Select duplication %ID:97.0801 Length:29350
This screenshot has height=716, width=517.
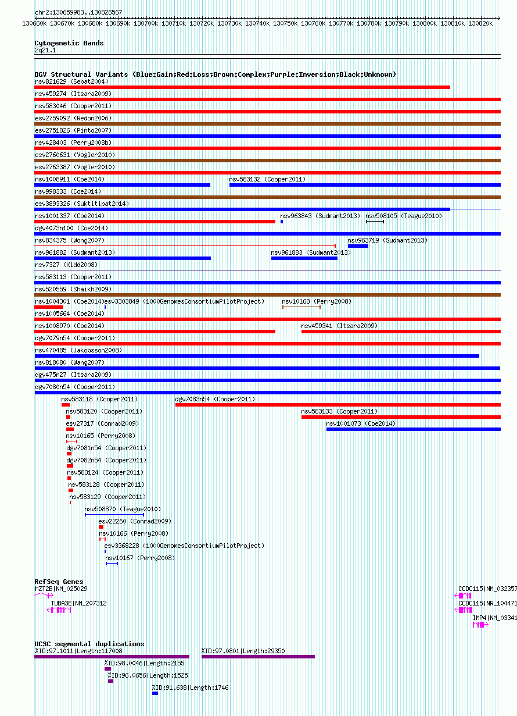(258, 657)
